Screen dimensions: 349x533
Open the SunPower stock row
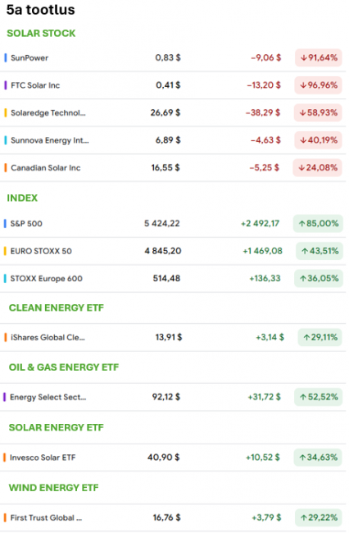[173, 57]
